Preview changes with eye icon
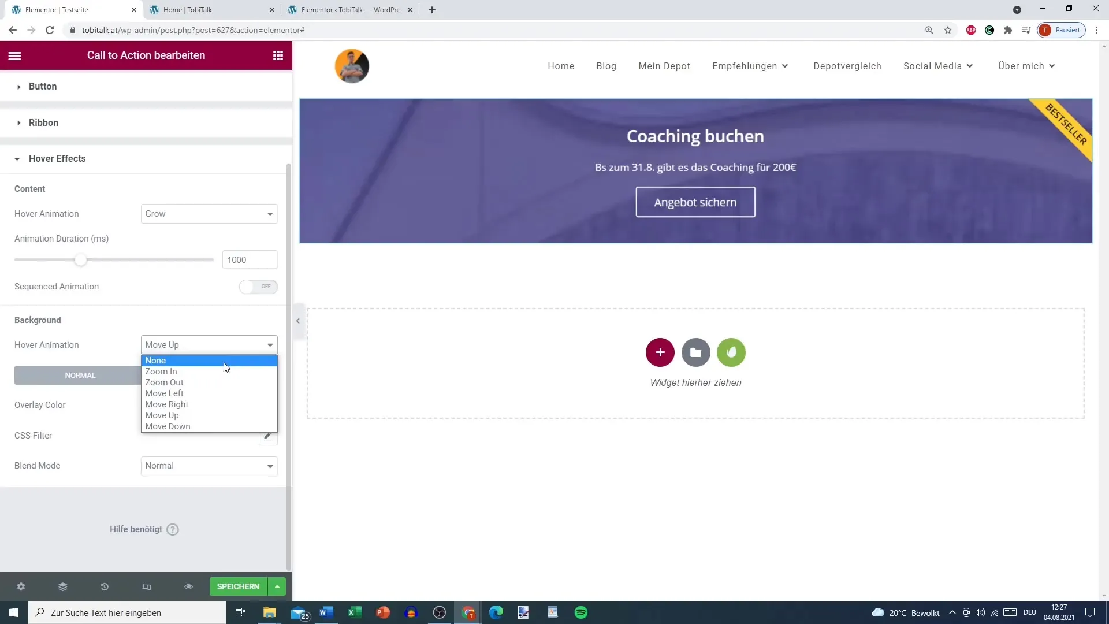Viewport: 1109px width, 624px height. (x=188, y=586)
